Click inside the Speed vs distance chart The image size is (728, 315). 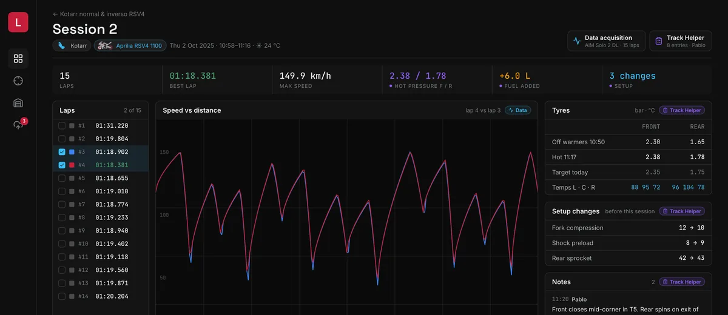[346, 217]
